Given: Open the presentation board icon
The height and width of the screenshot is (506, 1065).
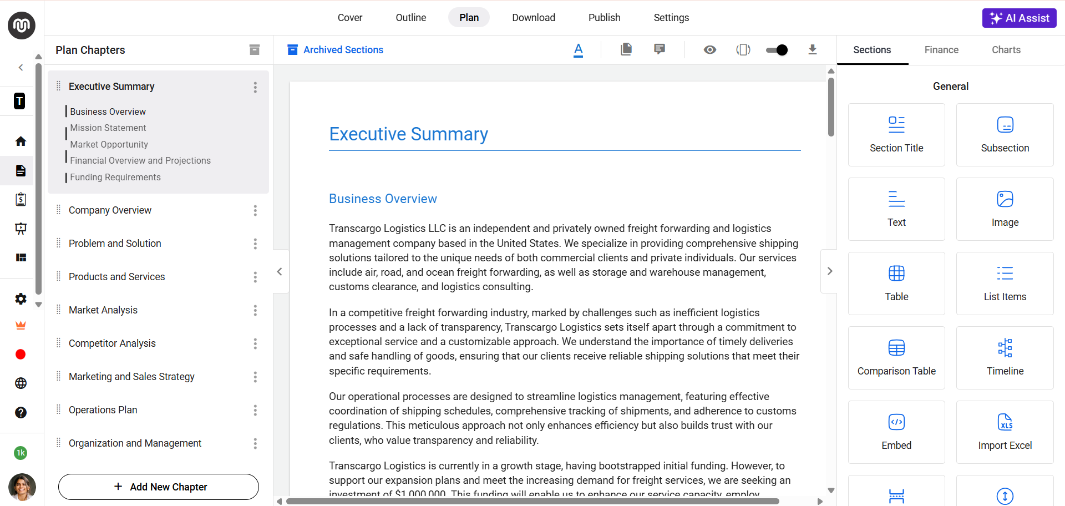Looking at the screenshot, I should click(21, 229).
